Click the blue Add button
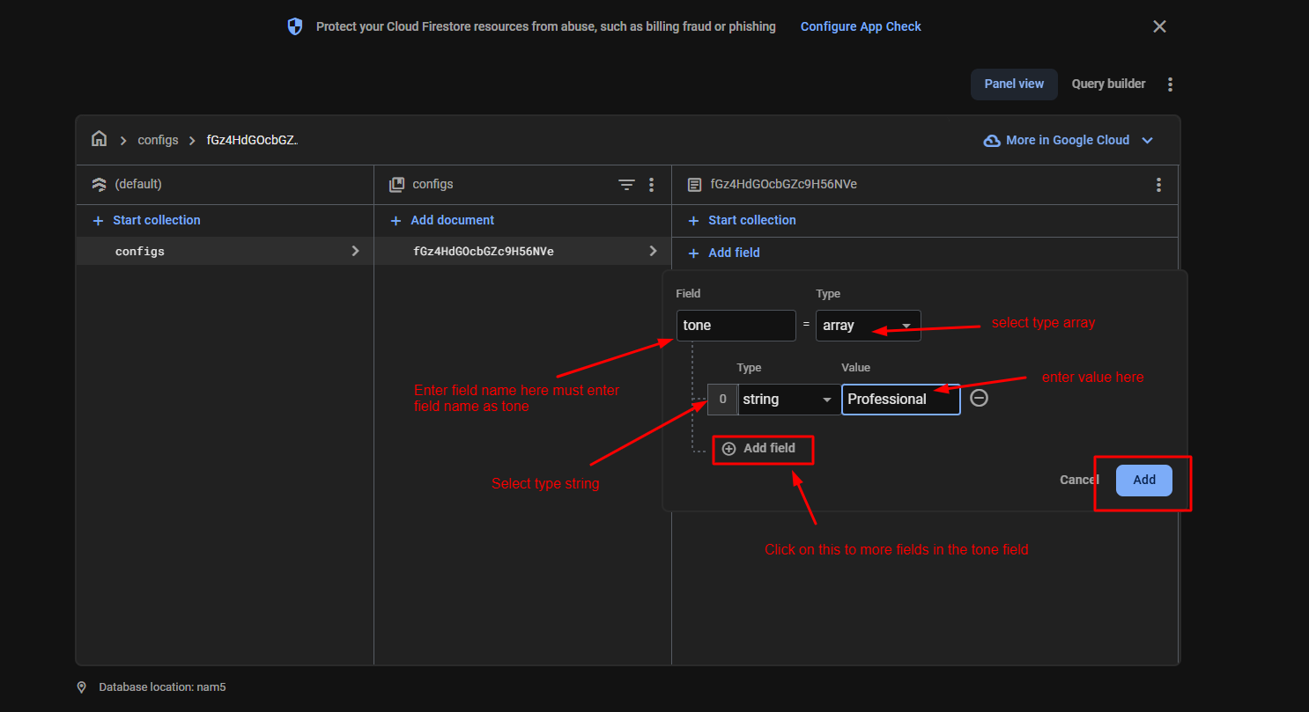Viewport: 1309px width, 712px height. (x=1143, y=481)
